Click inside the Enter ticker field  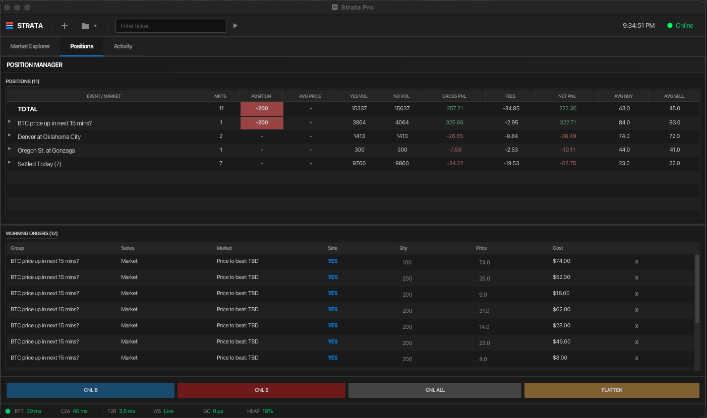pyautogui.click(x=170, y=25)
